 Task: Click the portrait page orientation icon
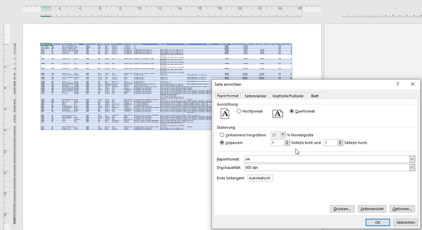(x=225, y=113)
